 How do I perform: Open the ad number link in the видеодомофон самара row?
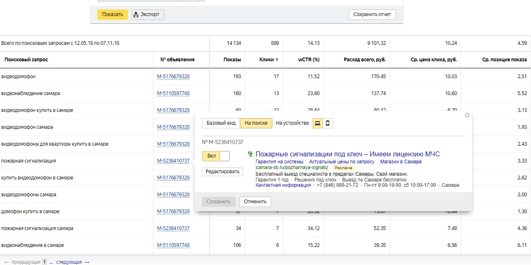(x=173, y=127)
